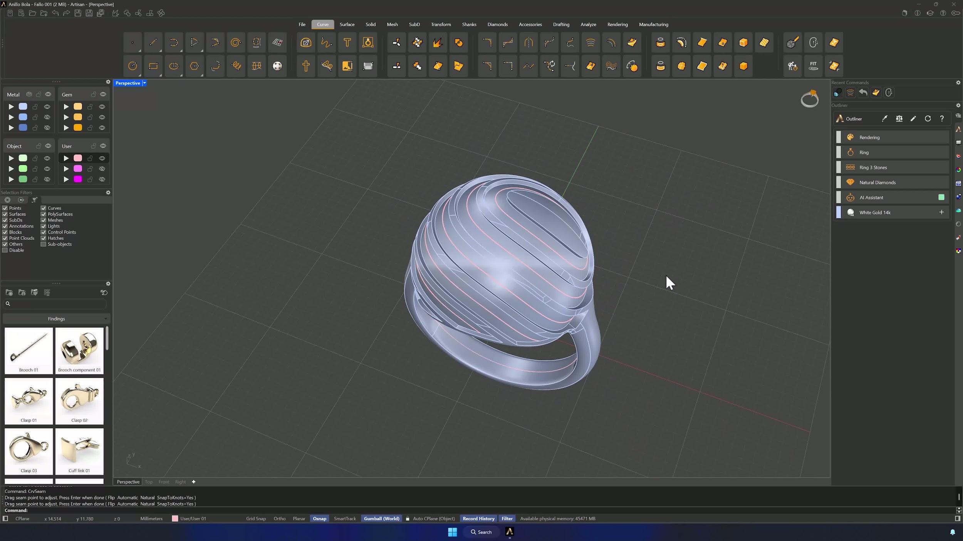Click the Save file icon in top toolbar
The width and height of the screenshot is (963, 541).
(x=78, y=13)
